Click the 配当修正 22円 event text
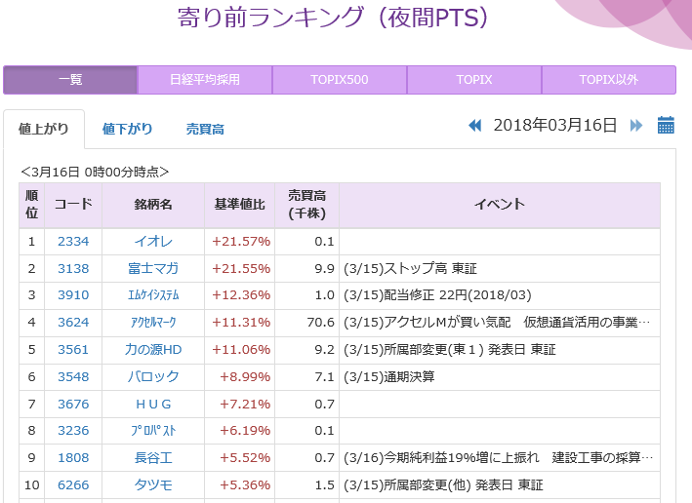Image resolution: width=692 pixels, height=503 pixels. click(x=437, y=295)
